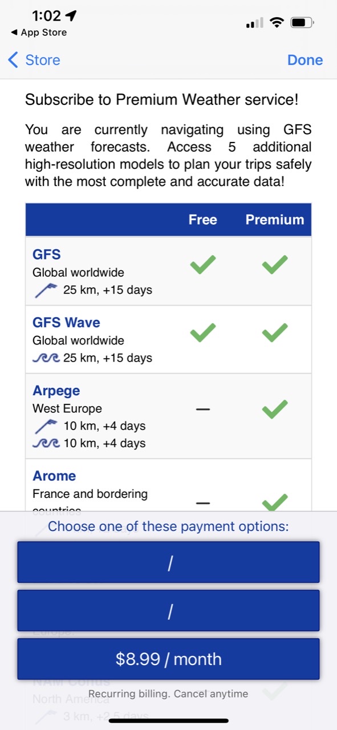
Task: Toggle the Arome Premium checkmark
Action: click(x=276, y=501)
